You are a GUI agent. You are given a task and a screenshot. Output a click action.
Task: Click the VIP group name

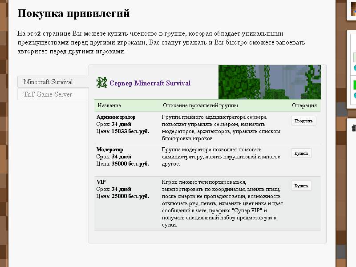pyautogui.click(x=101, y=182)
